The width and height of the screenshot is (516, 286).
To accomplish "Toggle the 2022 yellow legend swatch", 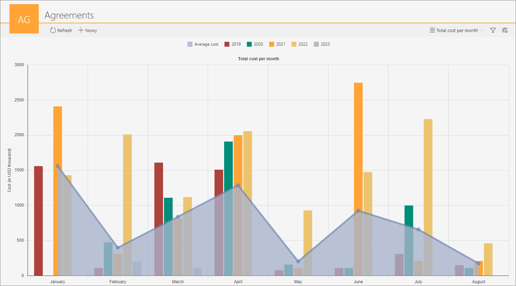I will click(294, 44).
